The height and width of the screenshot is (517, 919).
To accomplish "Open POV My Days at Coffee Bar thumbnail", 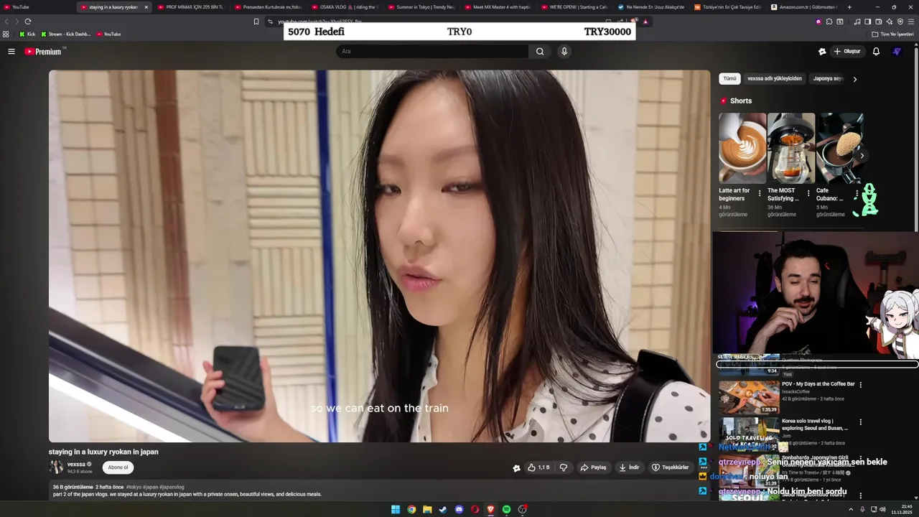I will tap(749, 397).
